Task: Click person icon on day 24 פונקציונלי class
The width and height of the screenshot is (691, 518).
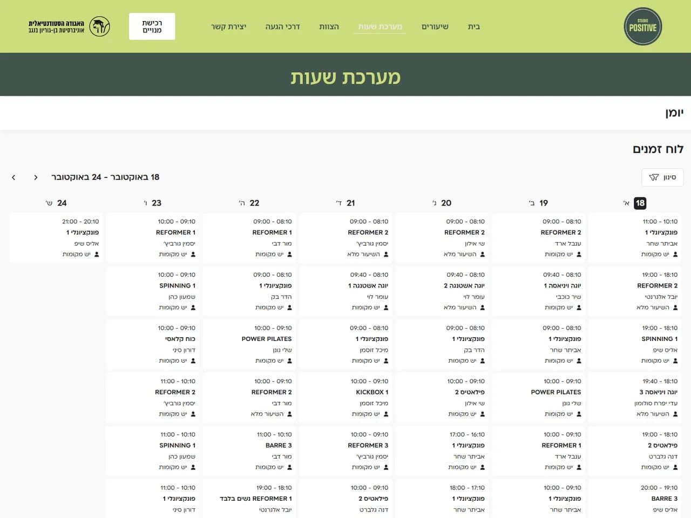Action: pos(97,254)
